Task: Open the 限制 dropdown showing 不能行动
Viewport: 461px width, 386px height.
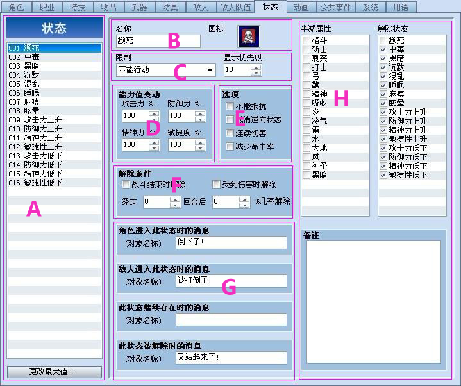Action: pyautogui.click(x=166, y=71)
